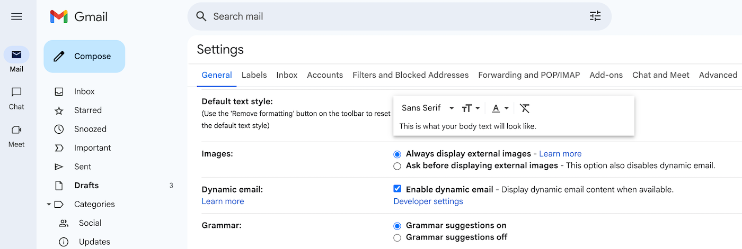Open the text size dropdown
The image size is (742, 249).
pyautogui.click(x=470, y=108)
